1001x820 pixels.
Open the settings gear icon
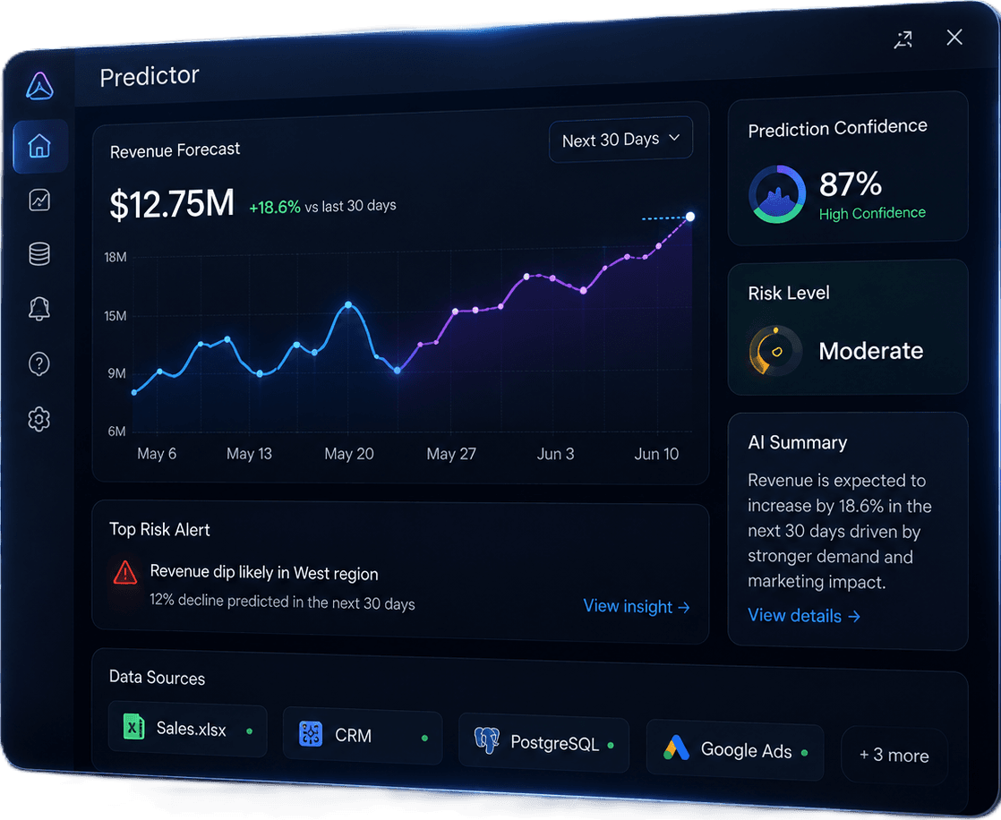[38, 419]
